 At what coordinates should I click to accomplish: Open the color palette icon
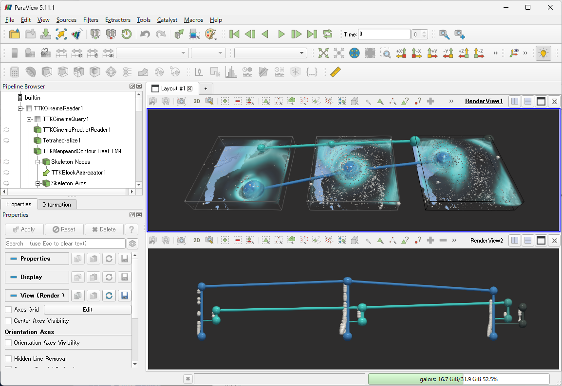tap(210, 34)
